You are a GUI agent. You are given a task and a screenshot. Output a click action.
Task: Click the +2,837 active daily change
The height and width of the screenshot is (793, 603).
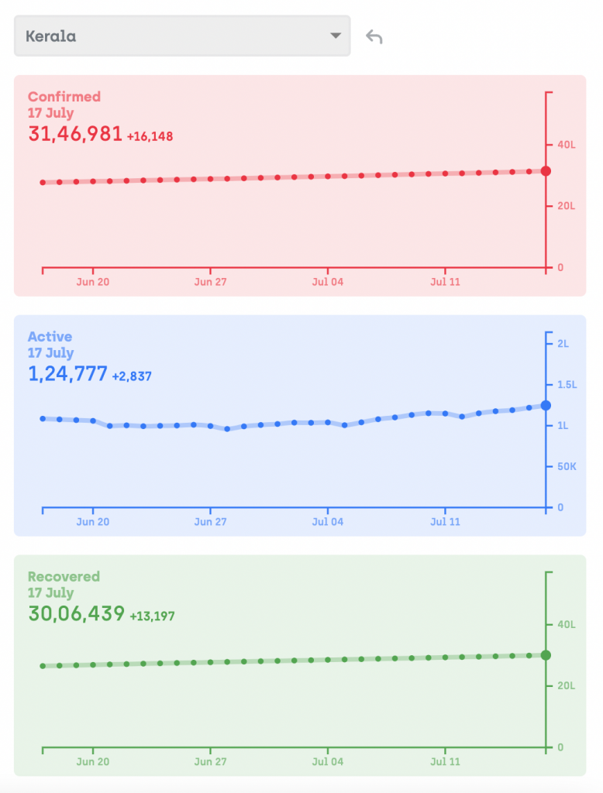pyautogui.click(x=132, y=376)
